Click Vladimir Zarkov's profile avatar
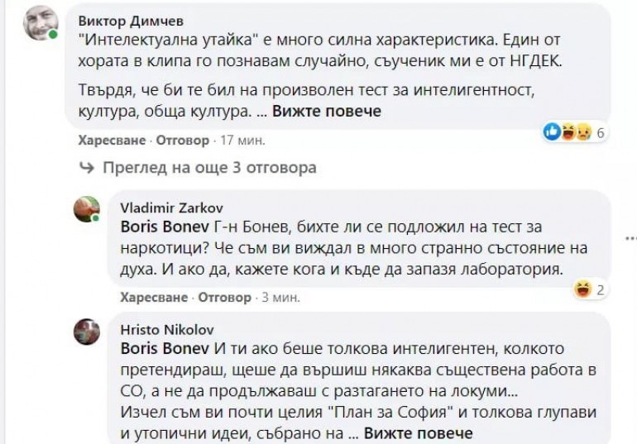The image size is (637, 444). tap(87, 208)
